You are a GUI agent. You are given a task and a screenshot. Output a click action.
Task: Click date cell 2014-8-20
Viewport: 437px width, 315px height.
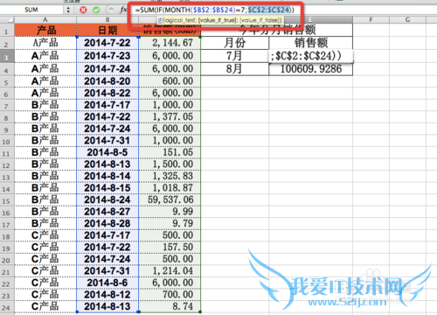(108, 81)
